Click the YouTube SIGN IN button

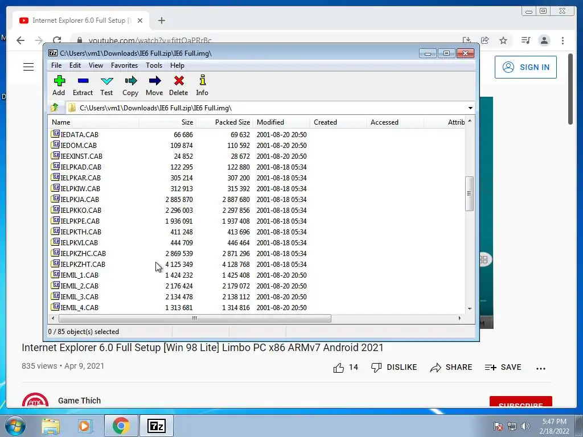pos(525,67)
